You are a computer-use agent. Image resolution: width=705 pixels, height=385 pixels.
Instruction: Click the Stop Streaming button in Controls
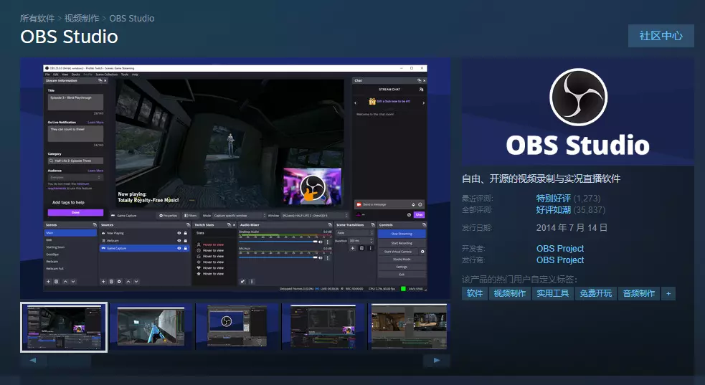pos(402,234)
